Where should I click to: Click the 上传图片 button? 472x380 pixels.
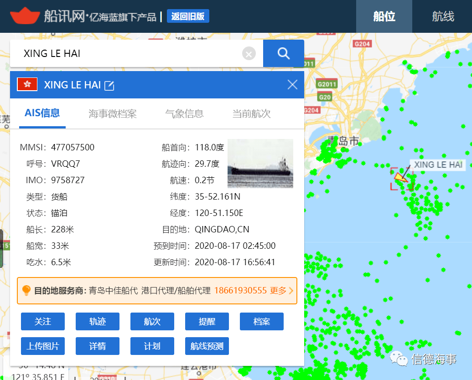pyautogui.click(x=43, y=346)
